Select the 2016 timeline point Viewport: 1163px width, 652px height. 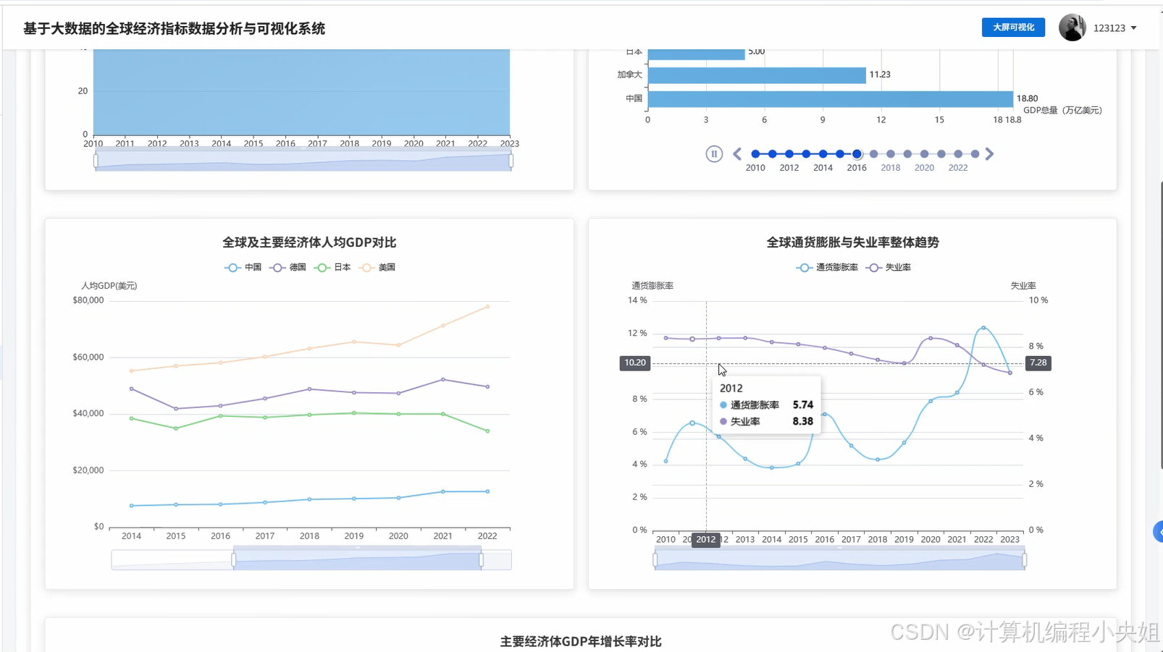point(857,153)
